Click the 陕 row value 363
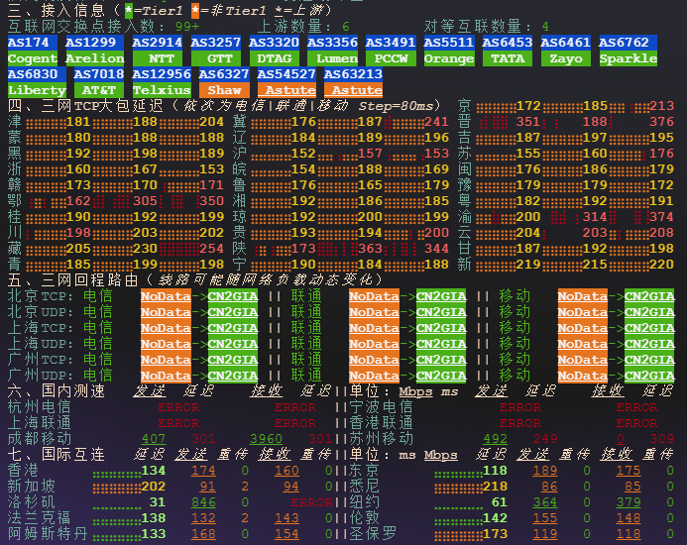 370,249
